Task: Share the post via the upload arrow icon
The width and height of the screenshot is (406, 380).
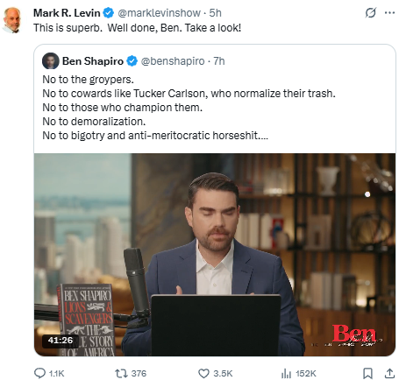Action: [389, 373]
